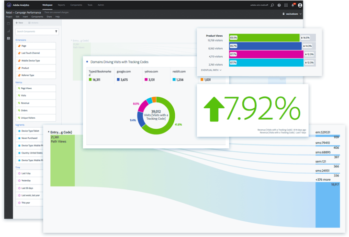
Task: Click the filter icon in Search Components
Action: 56,31
